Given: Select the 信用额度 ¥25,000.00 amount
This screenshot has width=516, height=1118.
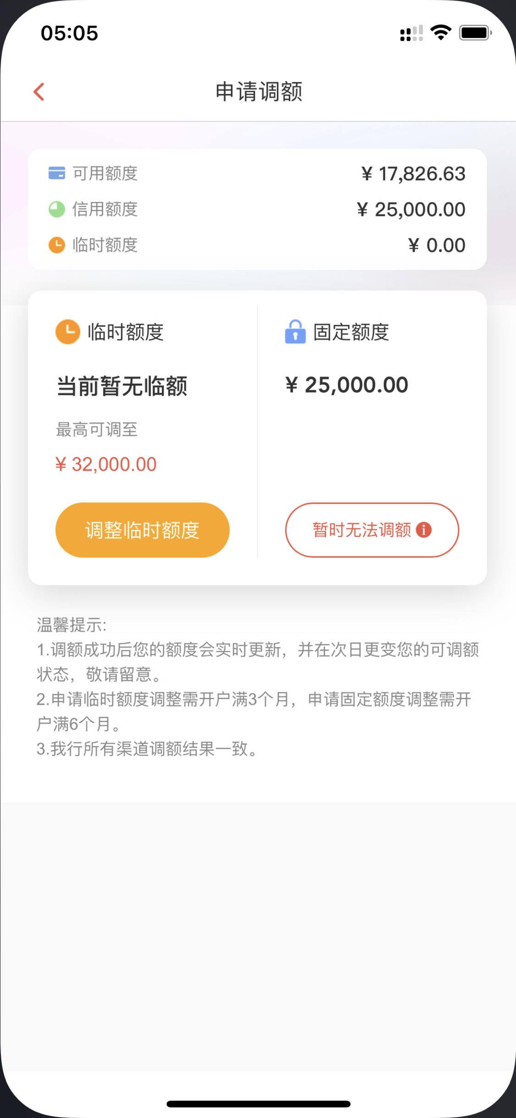Looking at the screenshot, I should 411,209.
